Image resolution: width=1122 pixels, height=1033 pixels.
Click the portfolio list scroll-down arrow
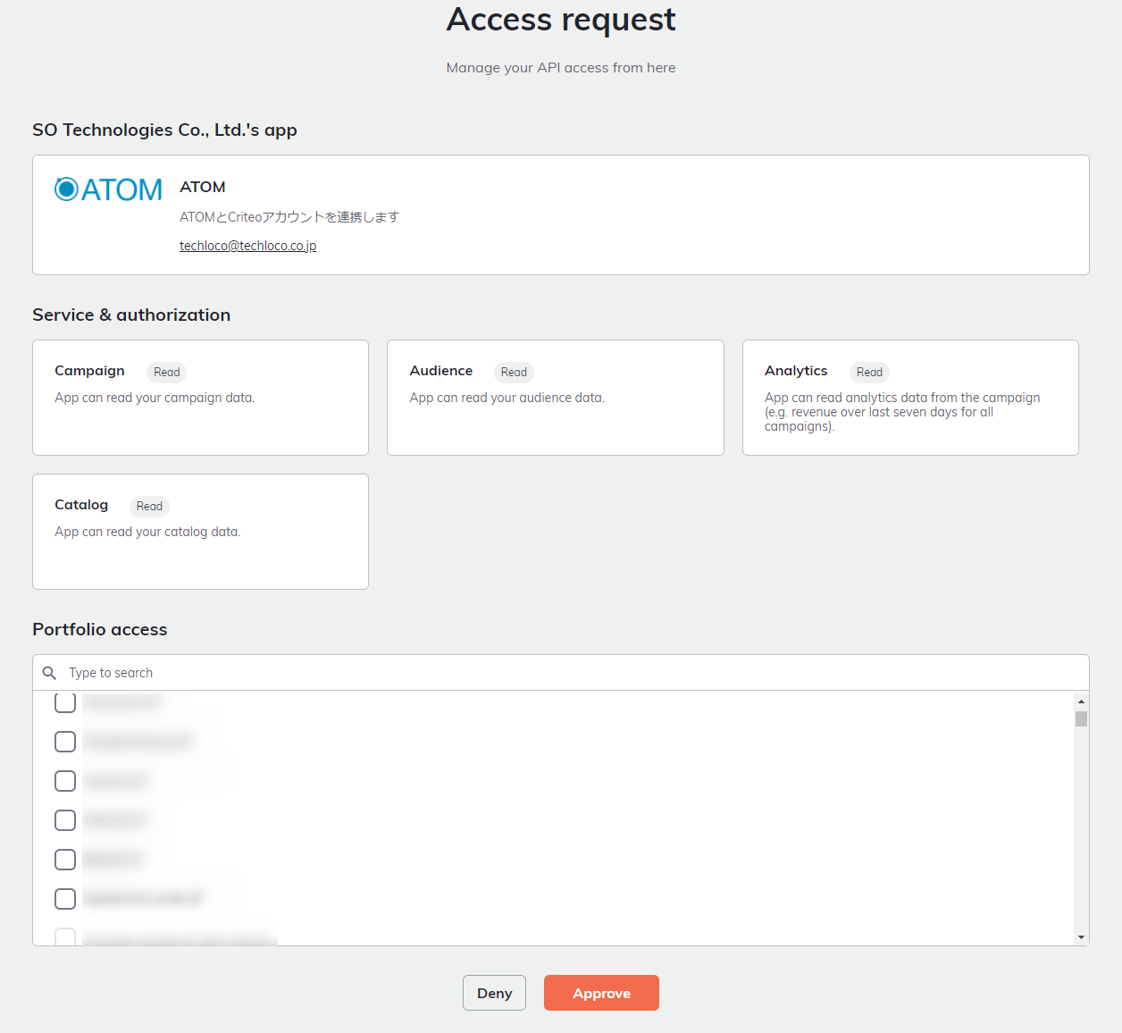coord(1081,937)
